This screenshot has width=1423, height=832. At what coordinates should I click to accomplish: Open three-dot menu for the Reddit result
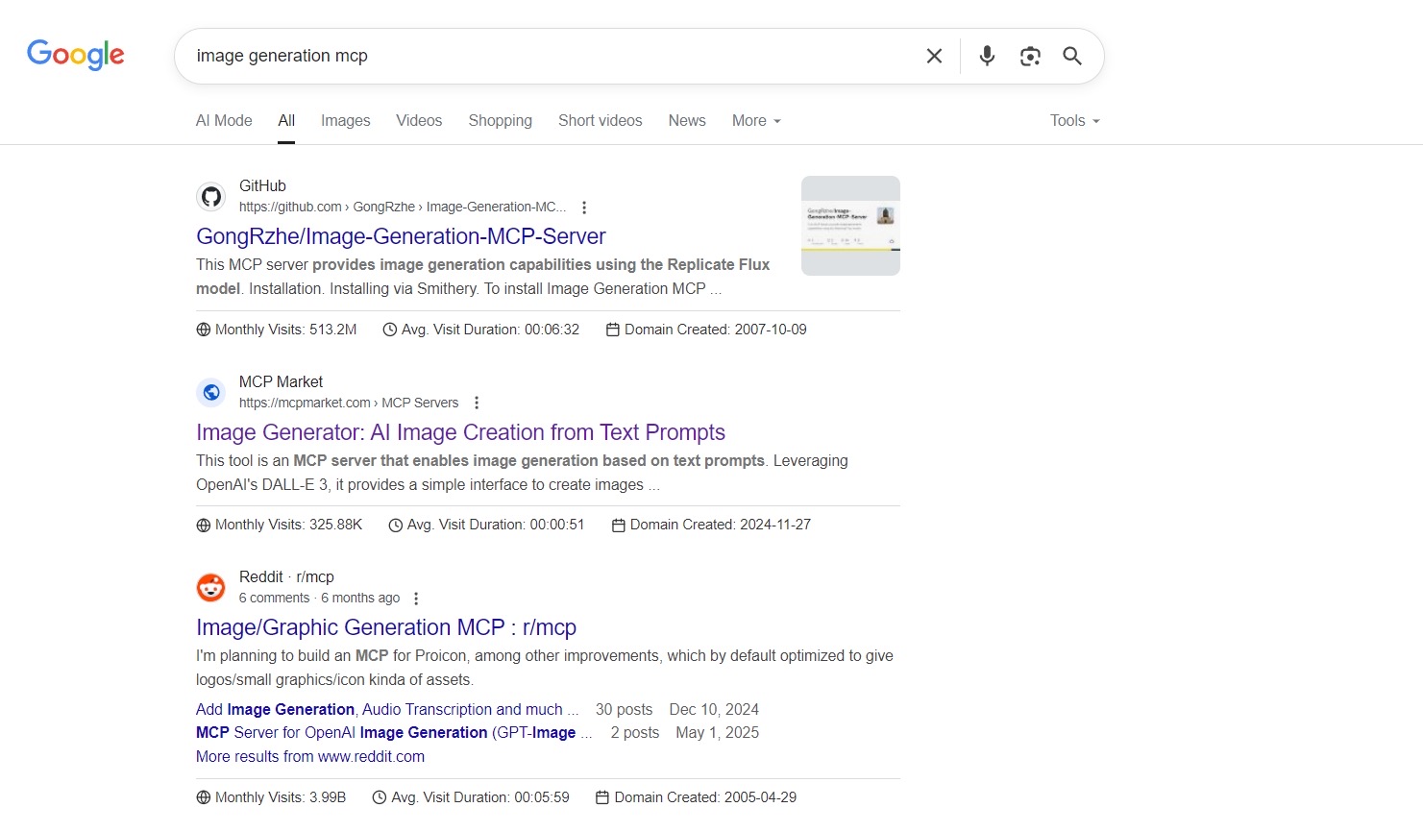pyautogui.click(x=416, y=599)
